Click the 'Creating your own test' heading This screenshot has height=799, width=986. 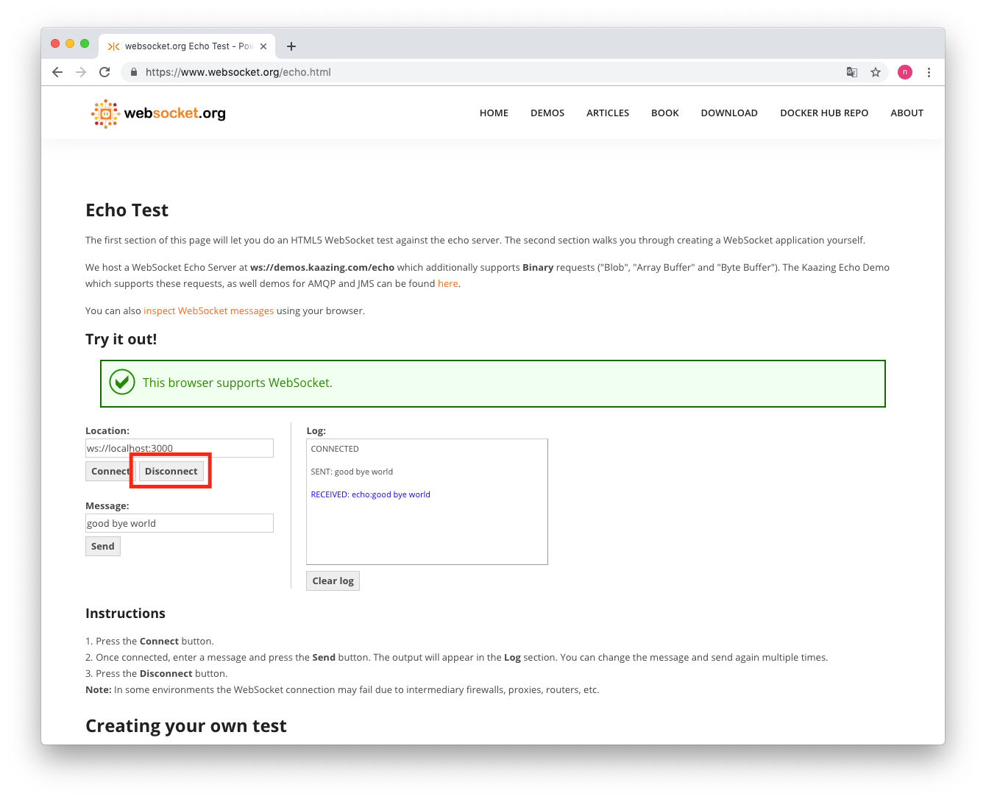point(186,726)
